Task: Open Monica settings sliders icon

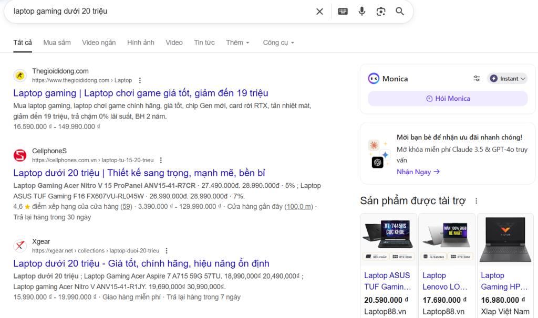Action: pos(477,79)
